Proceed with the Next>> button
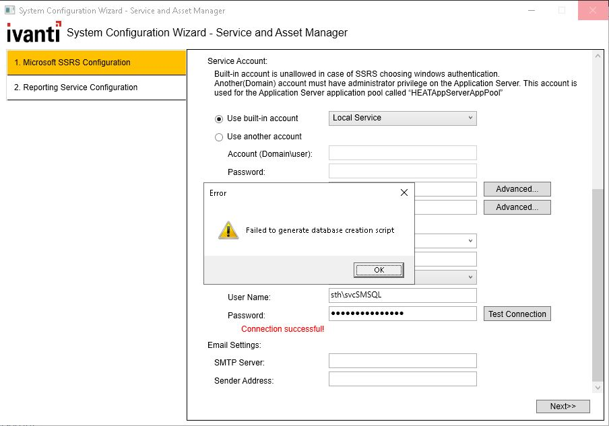 point(563,406)
